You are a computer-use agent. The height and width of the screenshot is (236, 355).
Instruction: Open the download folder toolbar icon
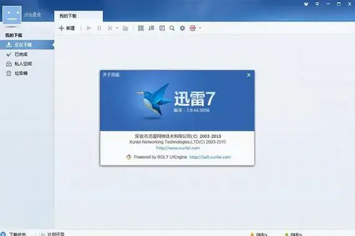pos(125,28)
